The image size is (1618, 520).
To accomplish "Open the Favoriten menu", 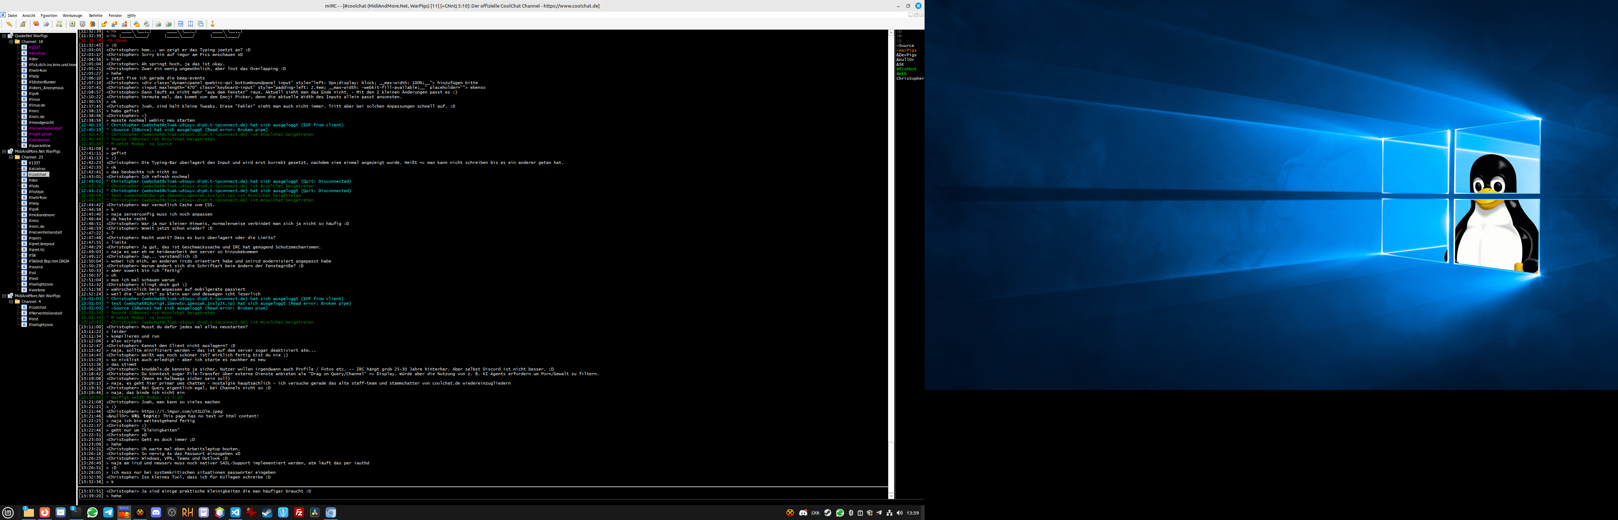I will coord(49,15).
